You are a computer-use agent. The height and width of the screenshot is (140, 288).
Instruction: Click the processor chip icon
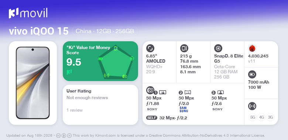tap(218, 48)
